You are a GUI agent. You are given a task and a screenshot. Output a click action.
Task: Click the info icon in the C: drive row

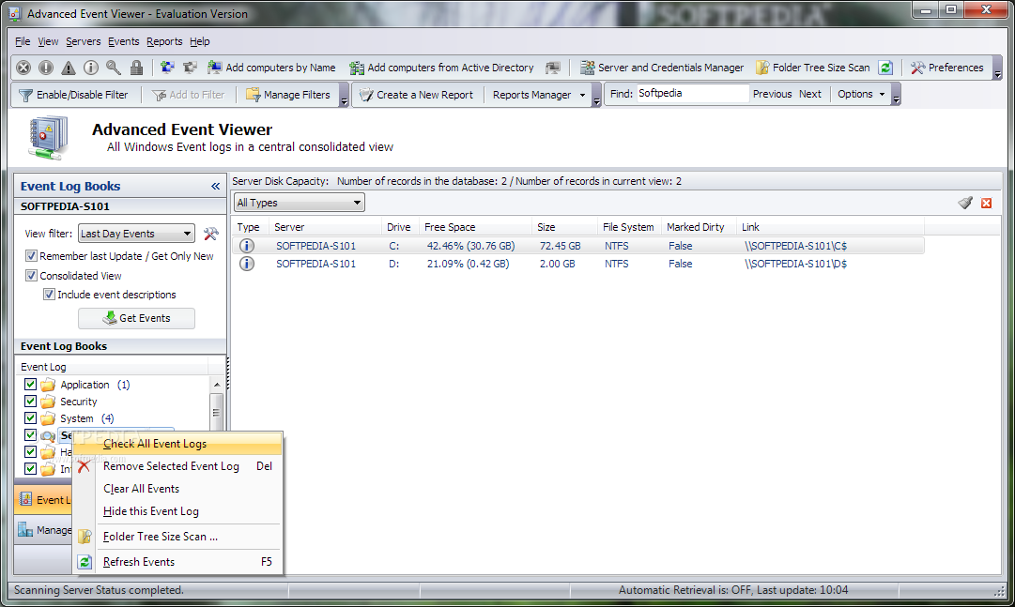[247, 246]
